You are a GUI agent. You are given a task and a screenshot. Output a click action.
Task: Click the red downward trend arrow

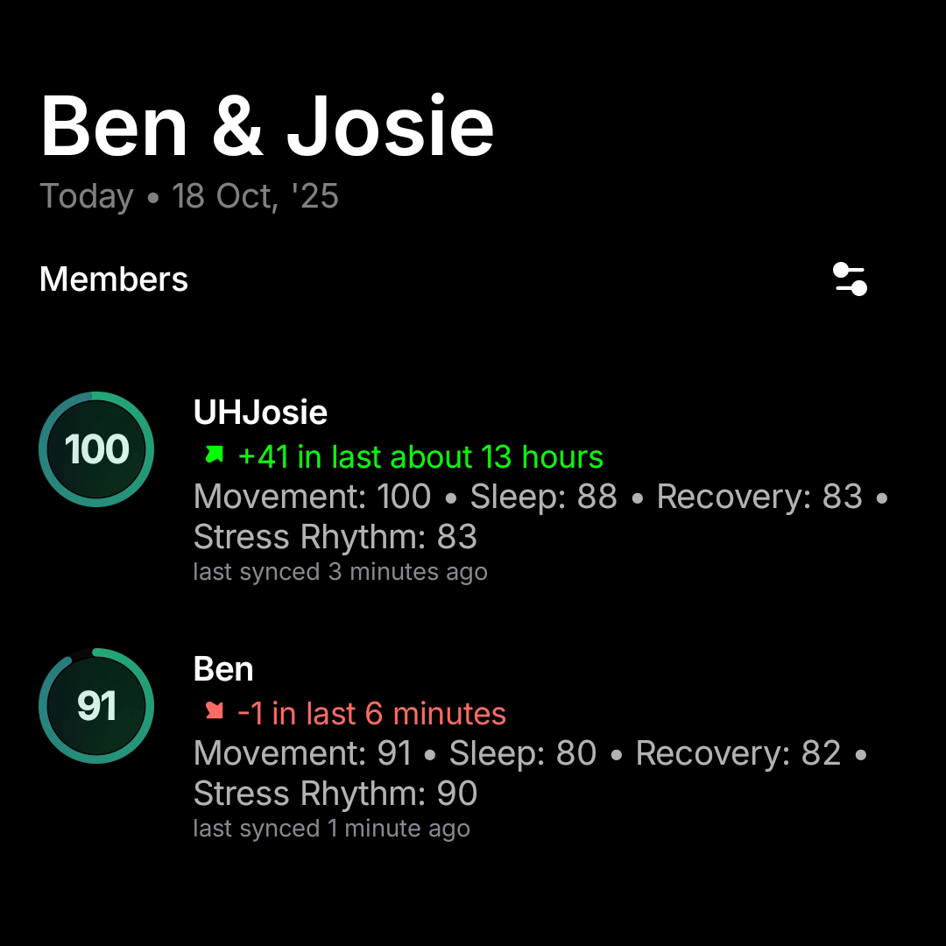[x=214, y=711]
